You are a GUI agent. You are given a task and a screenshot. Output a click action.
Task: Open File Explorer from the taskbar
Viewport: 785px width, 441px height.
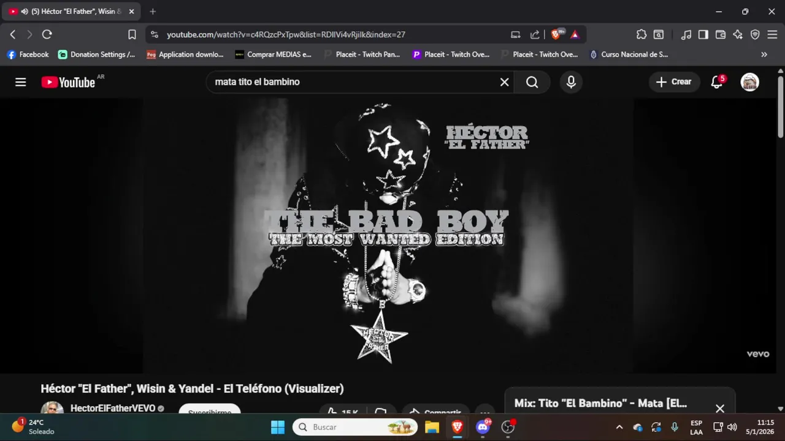(x=432, y=427)
